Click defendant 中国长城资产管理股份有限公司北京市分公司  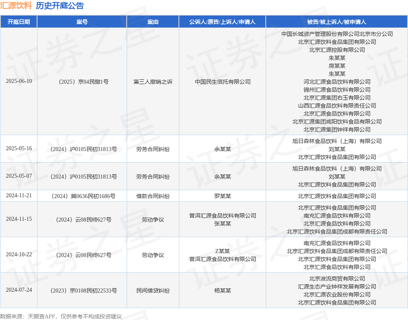pos(337,34)
